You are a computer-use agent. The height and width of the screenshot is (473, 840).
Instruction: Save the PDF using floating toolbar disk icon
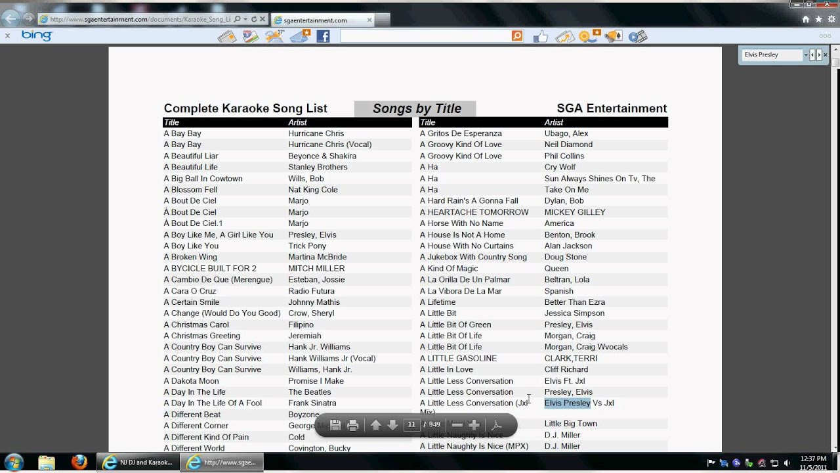pos(335,425)
